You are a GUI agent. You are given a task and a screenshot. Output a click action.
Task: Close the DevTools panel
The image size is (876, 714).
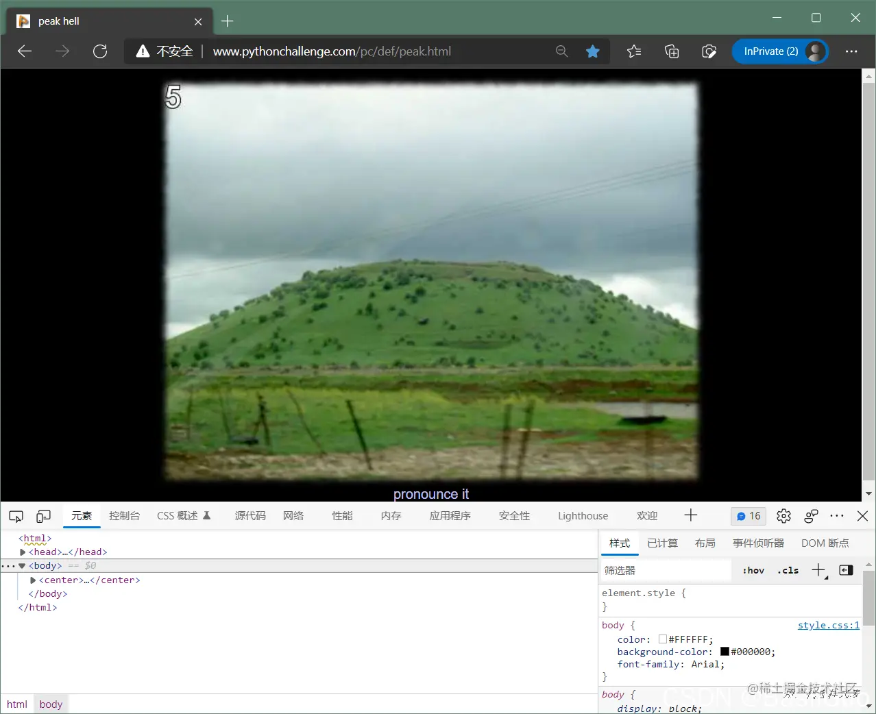click(862, 516)
